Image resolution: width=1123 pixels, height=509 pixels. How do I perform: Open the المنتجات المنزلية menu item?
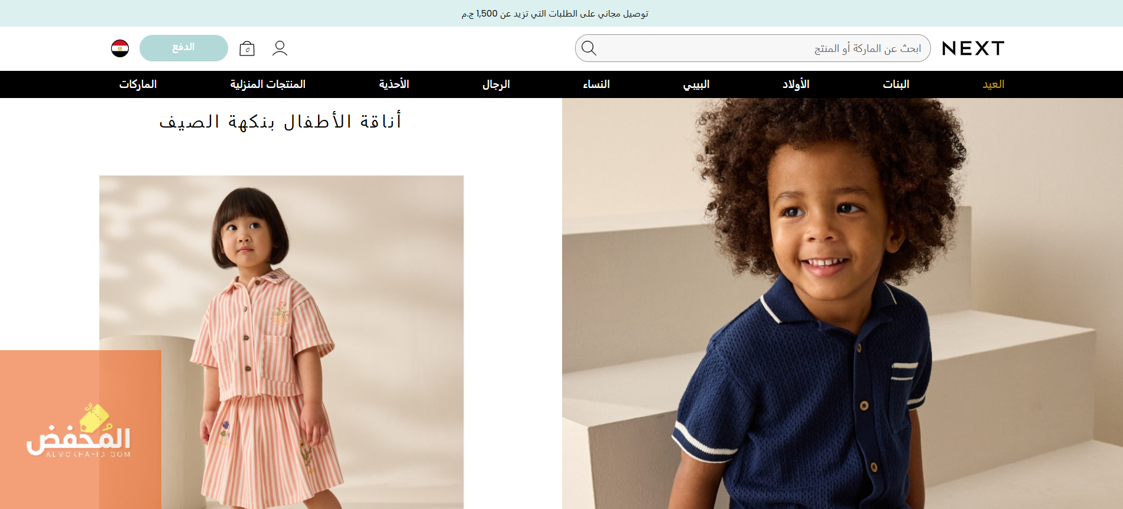pyautogui.click(x=268, y=84)
